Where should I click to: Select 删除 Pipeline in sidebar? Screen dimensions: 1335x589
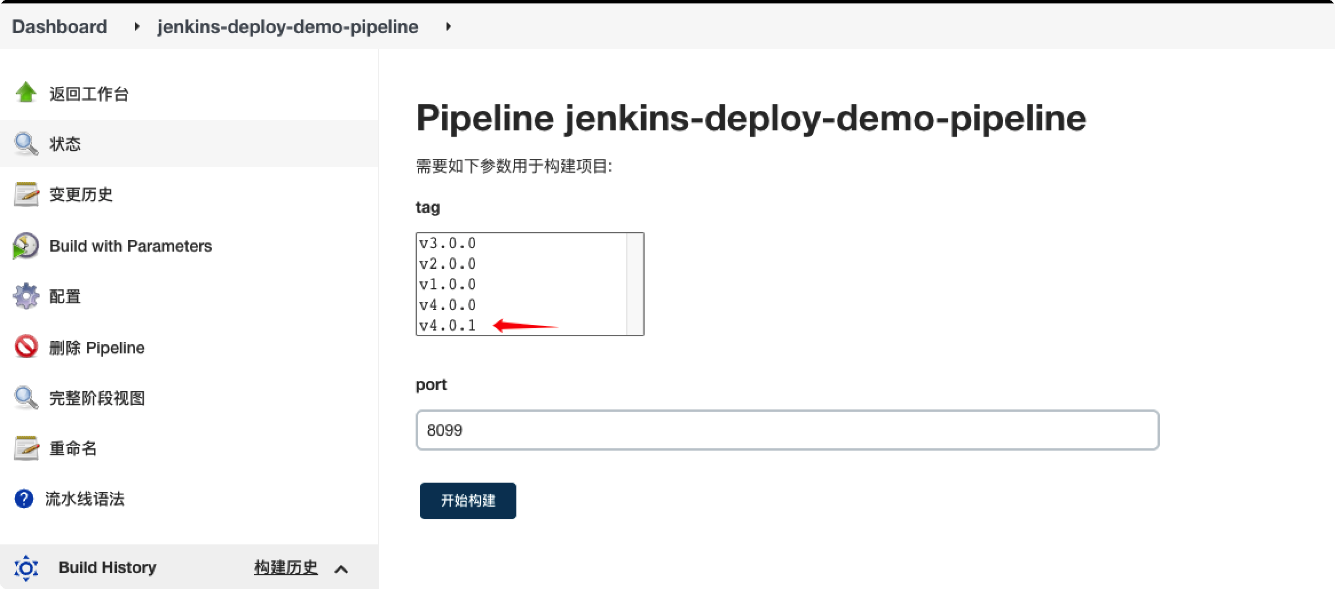97,348
